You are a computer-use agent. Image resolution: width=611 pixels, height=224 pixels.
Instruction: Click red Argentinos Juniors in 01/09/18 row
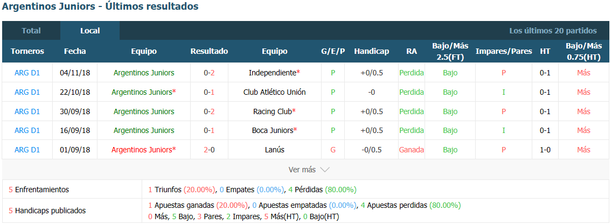[x=142, y=150]
